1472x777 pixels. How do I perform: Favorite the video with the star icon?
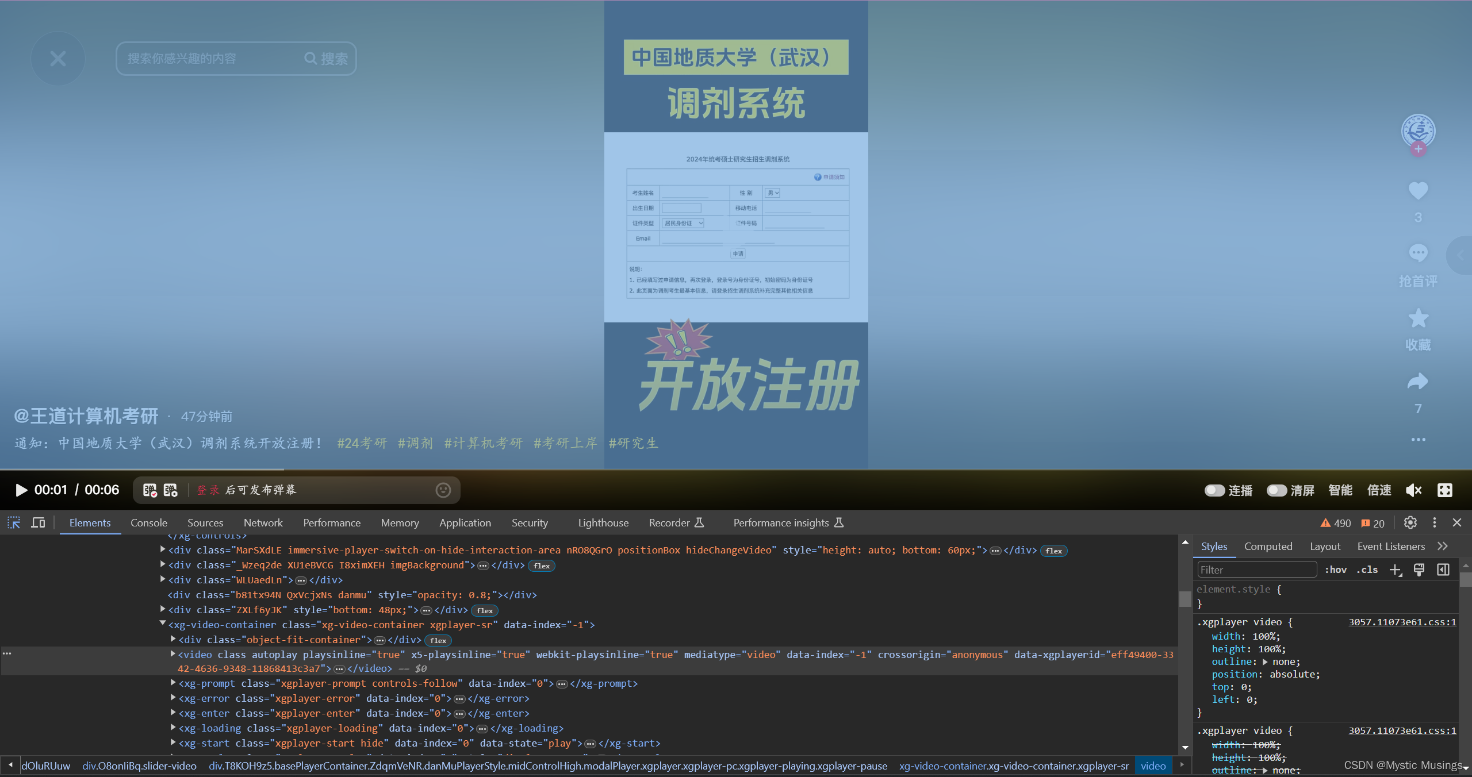[x=1418, y=318]
